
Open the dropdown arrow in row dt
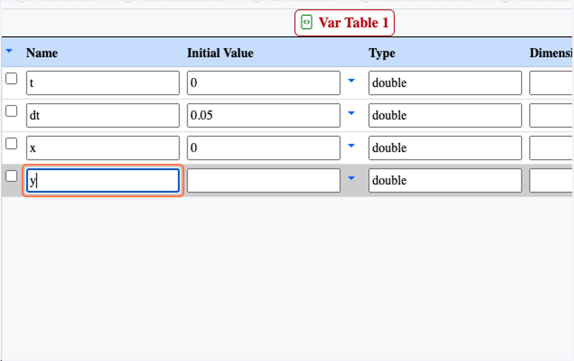tap(352, 113)
